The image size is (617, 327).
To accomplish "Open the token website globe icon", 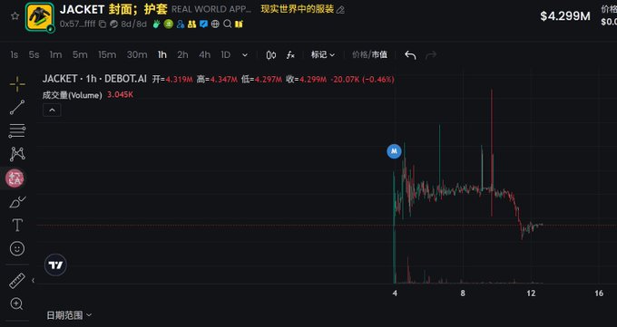I will coord(215,24).
